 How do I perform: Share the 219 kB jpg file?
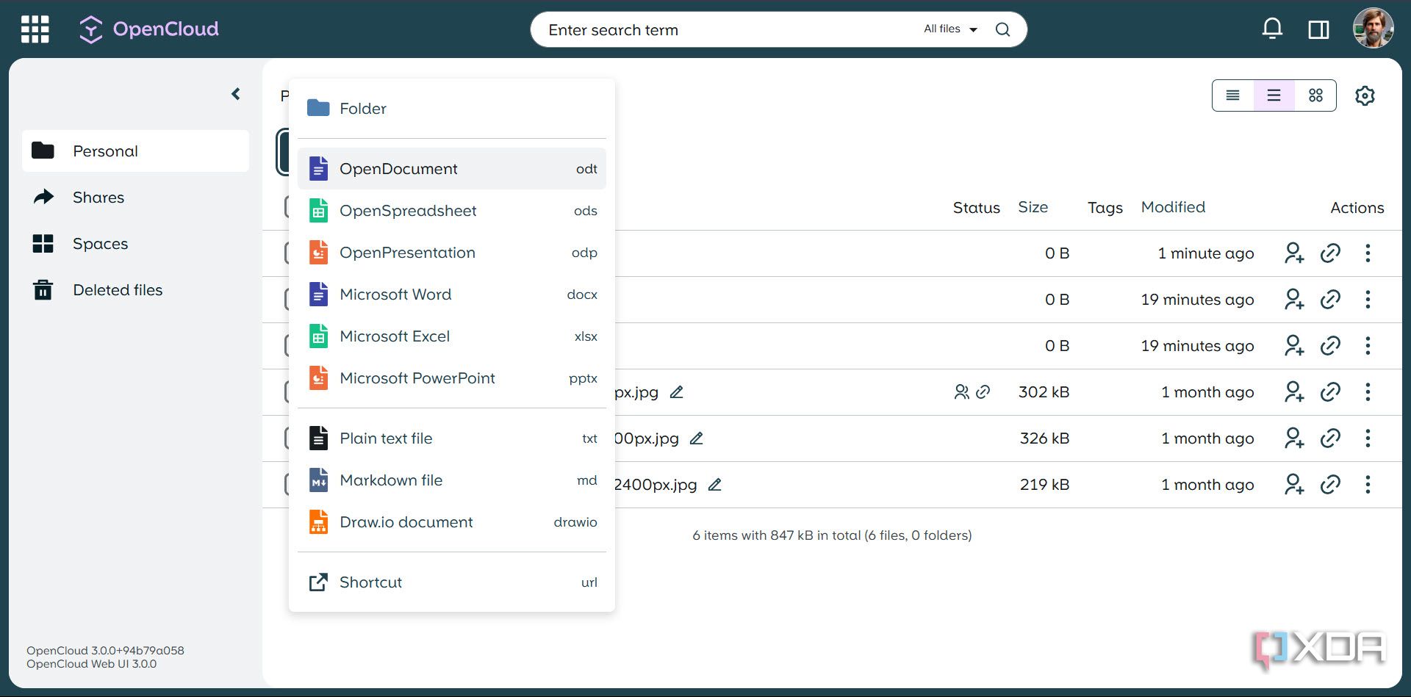tap(1294, 485)
